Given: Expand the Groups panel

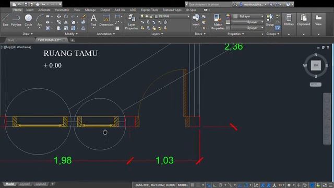Looking at the screenshot, I should pyautogui.click(x=272, y=34).
